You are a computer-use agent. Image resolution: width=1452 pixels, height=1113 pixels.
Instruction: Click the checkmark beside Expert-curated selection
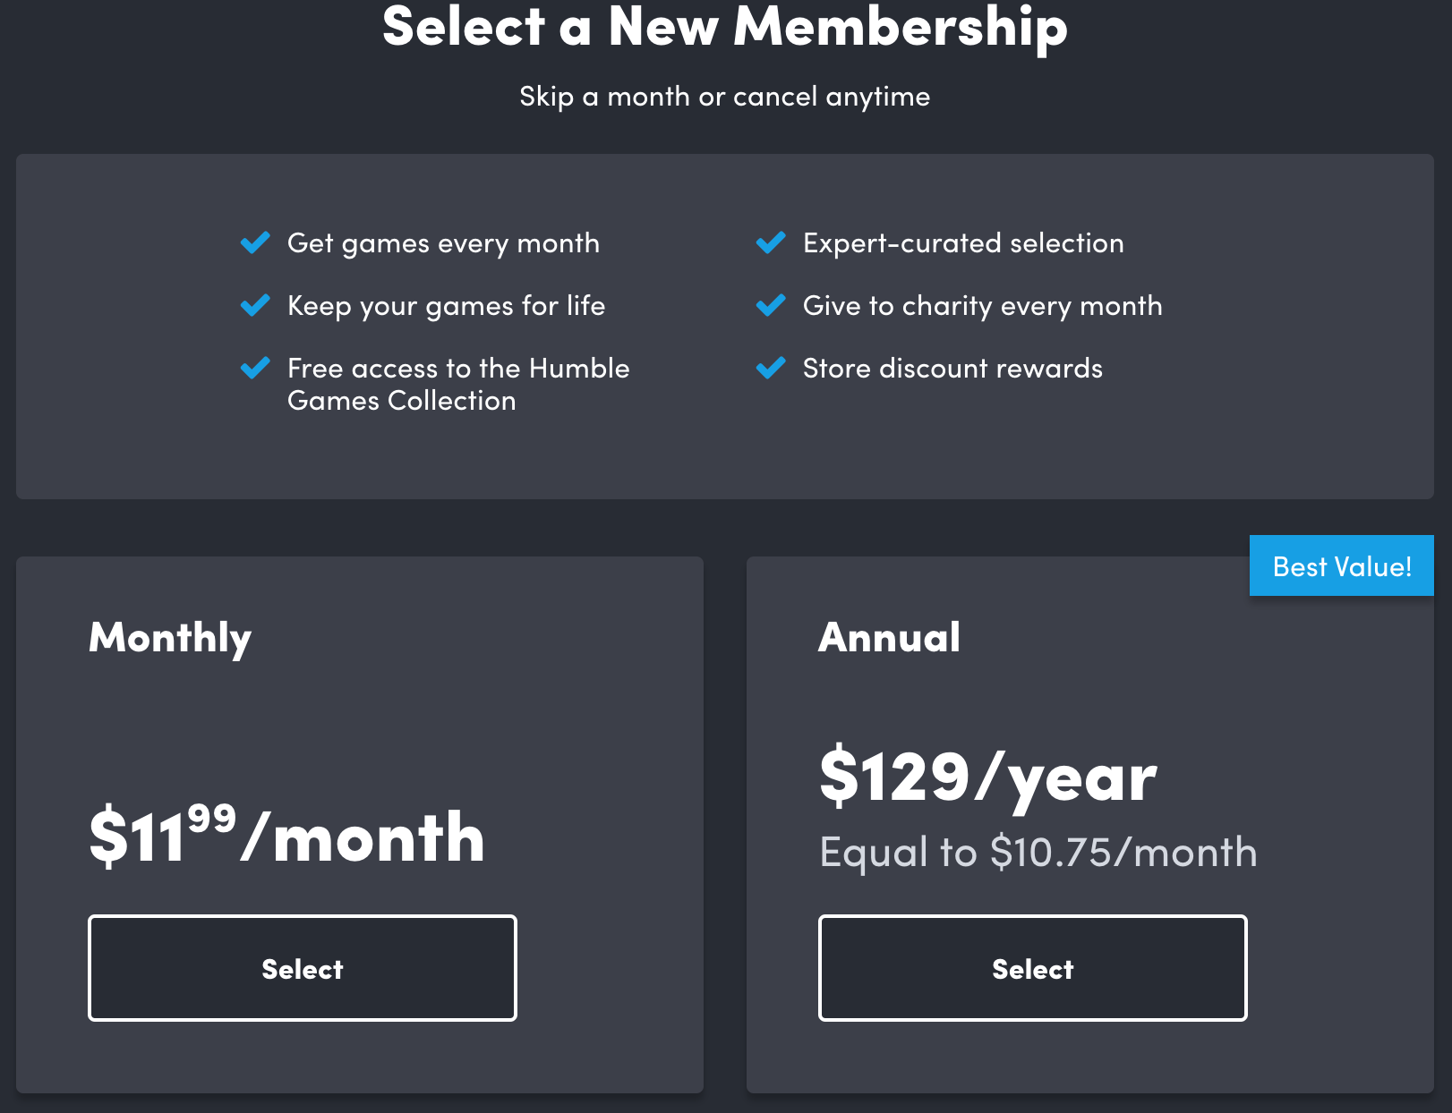(771, 242)
